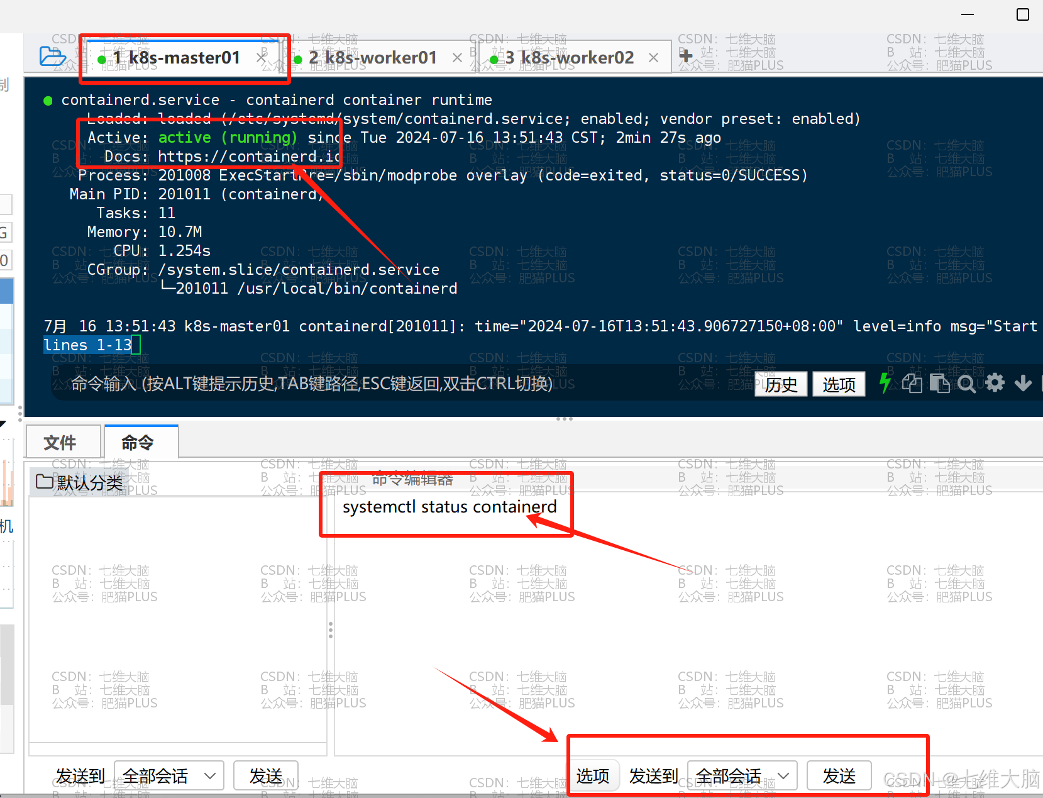Click the 'CPU: 1.254s' line

pos(162,251)
